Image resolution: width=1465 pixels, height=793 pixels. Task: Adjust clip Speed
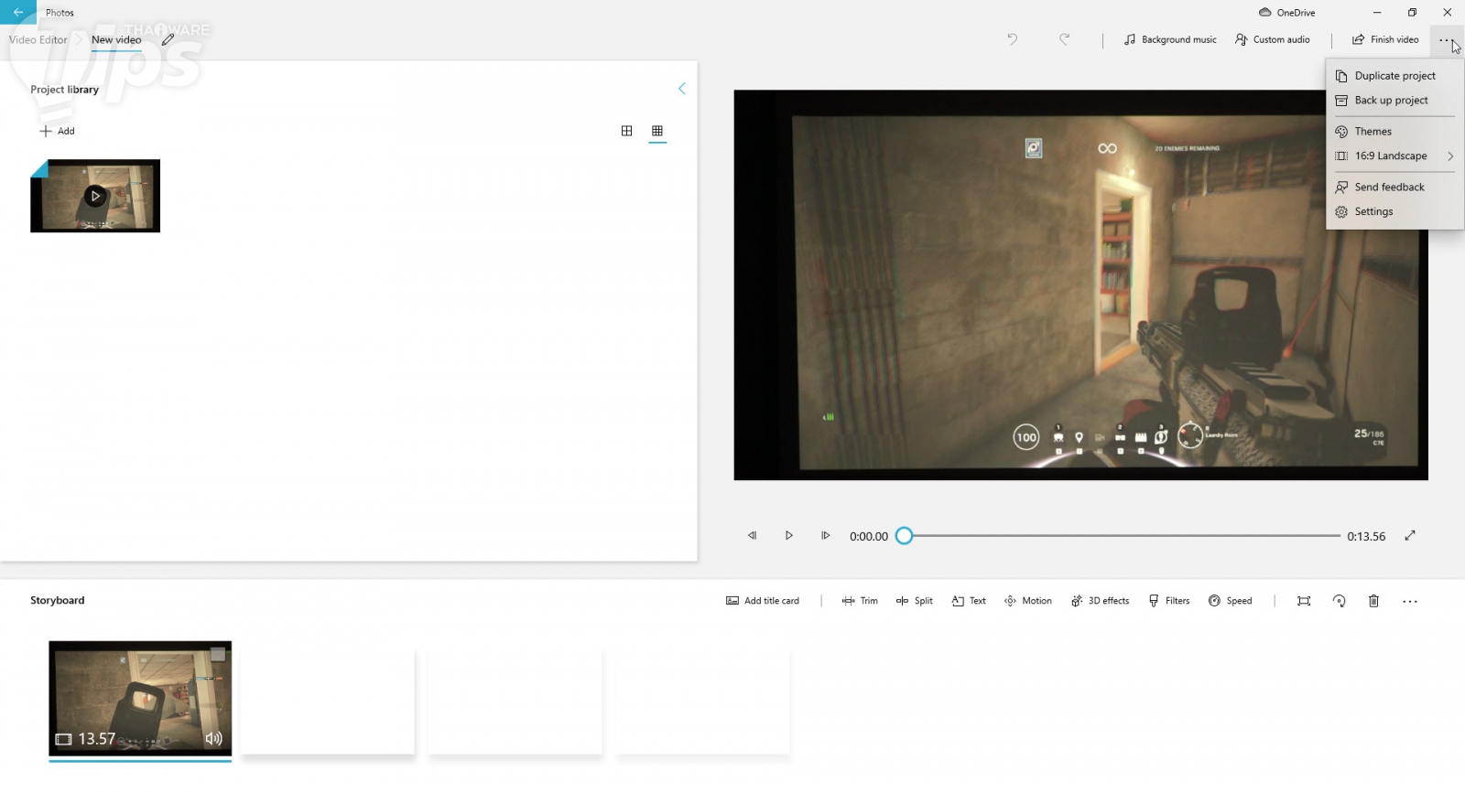[x=1230, y=601]
